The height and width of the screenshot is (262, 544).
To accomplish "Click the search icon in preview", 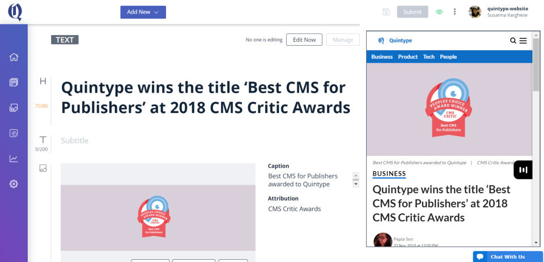I will tap(513, 41).
